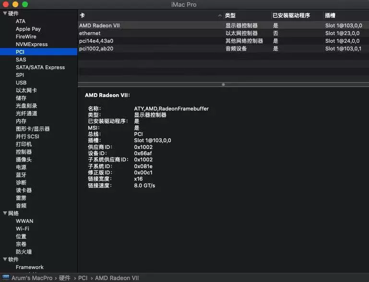The height and width of the screenshot is (282, 369).
Task: Go to PCI in the path bar
Action: click(x=83, y=278)
